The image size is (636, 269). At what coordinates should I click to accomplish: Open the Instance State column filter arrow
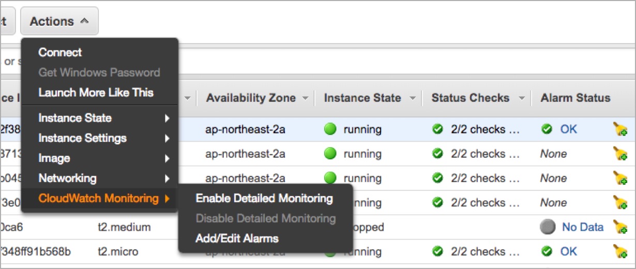click(412, 98)
